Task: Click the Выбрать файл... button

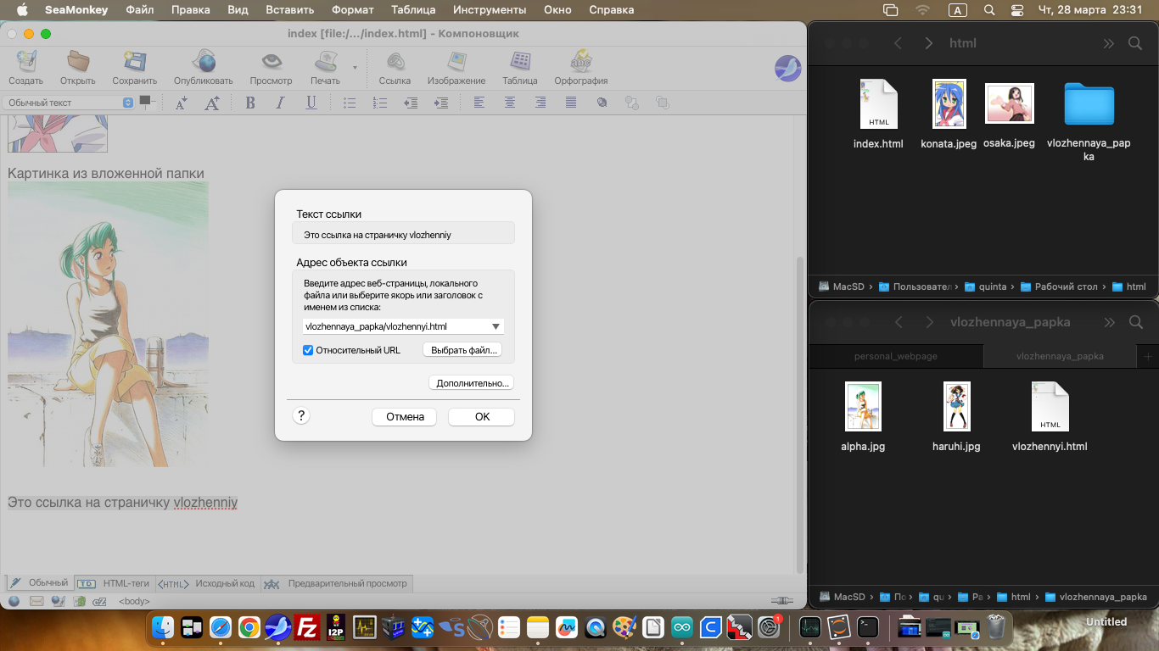Action: [462, 350]
